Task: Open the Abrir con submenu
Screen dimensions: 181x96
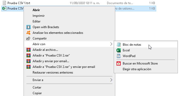Action: [x=69, y=44]
